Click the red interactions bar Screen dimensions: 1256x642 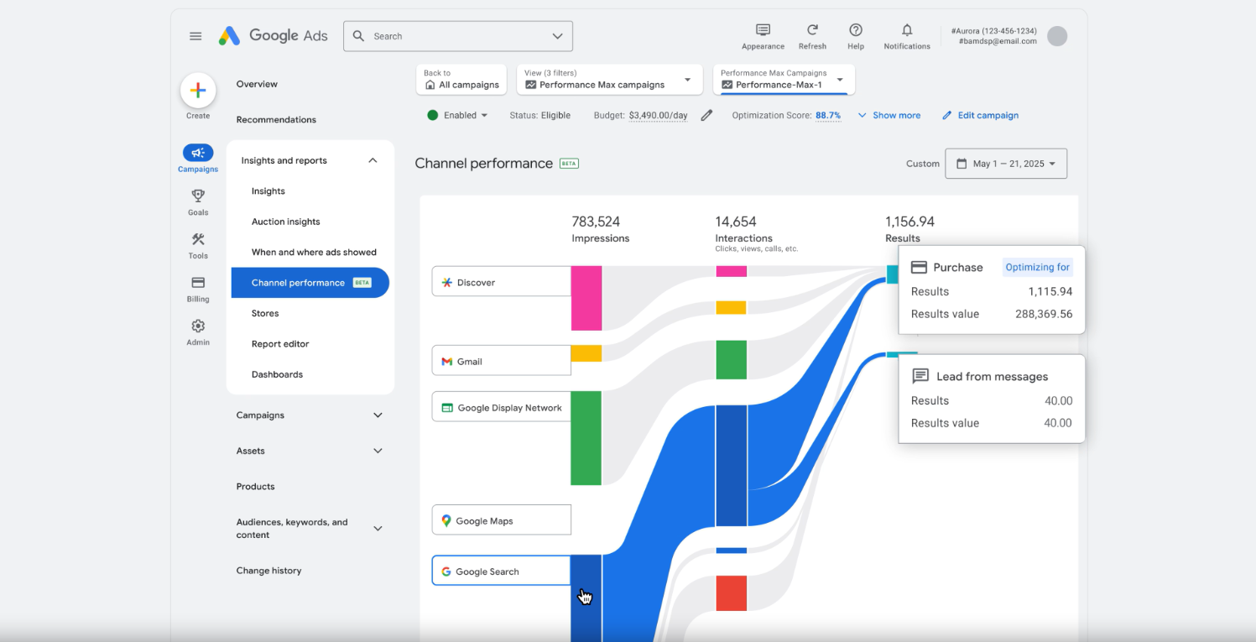[x=731, y=592]
